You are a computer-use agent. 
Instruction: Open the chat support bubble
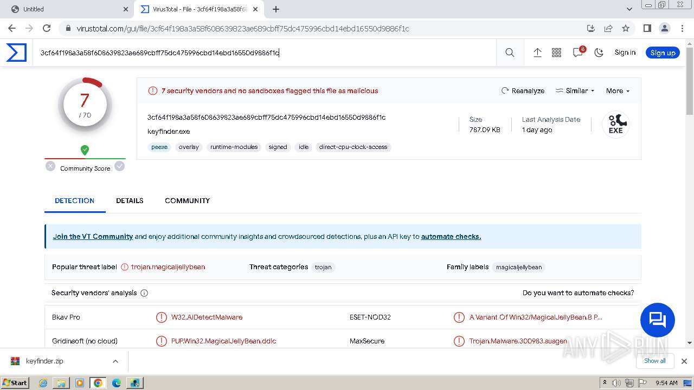pos(657,320)
